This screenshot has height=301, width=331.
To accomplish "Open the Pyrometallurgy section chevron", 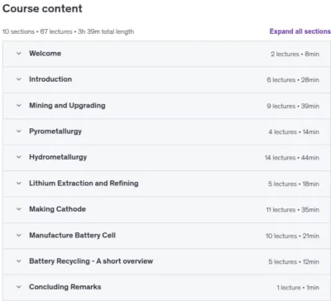I will click(x=19, y=131).
